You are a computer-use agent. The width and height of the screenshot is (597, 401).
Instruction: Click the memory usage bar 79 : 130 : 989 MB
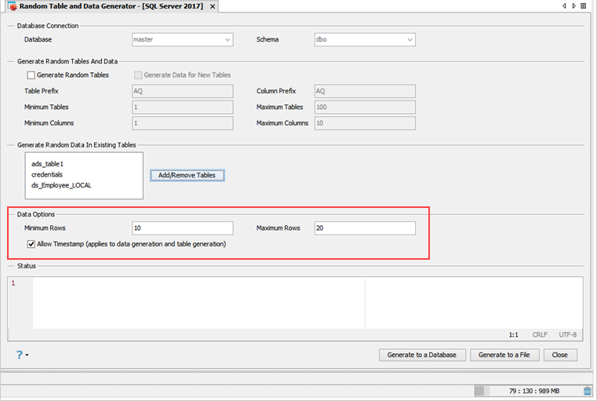pyautogui.click(x=529, y=391)
